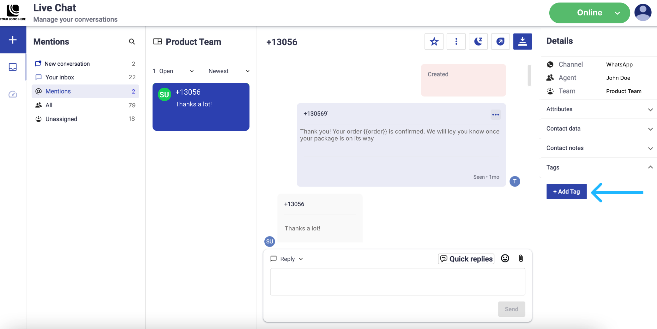Star the +13056 conversation
The image size is (657, 329).
click(x=434, y=42)
